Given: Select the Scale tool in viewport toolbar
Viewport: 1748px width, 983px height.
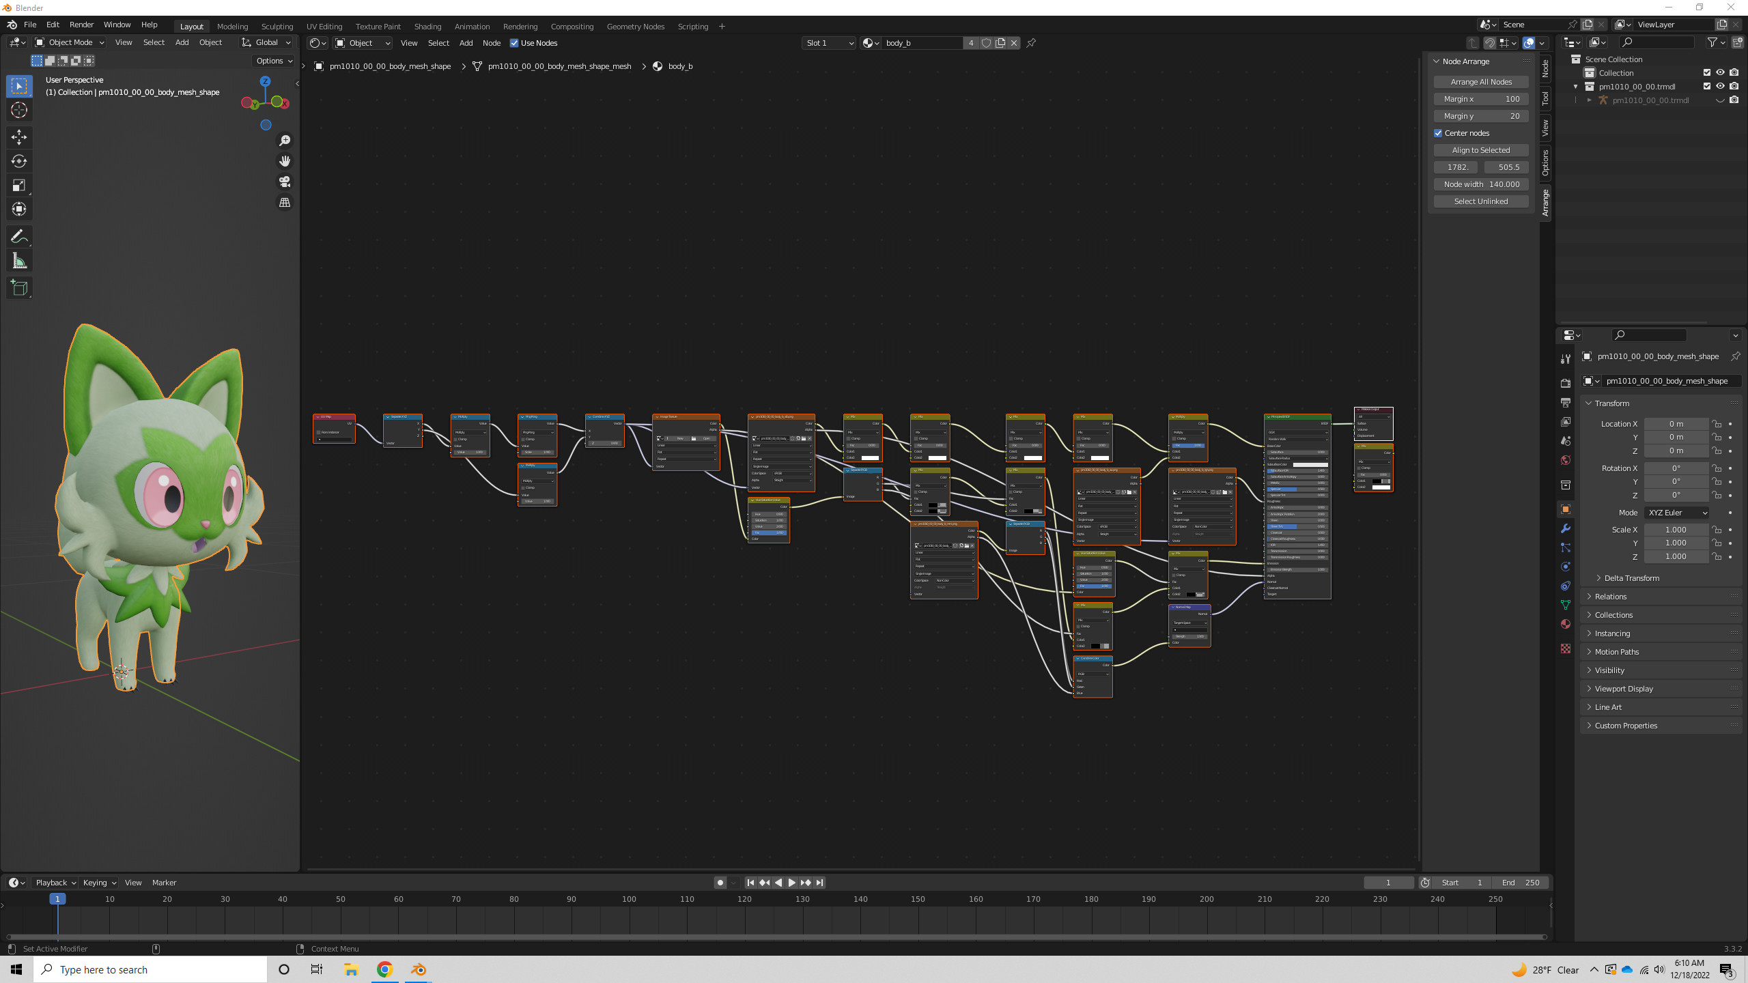Looking at the screenshot, I should [19, 185].
